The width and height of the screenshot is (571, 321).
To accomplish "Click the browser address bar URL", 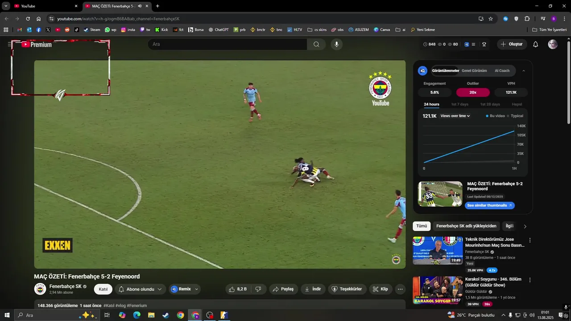I will tap(118, 19).
